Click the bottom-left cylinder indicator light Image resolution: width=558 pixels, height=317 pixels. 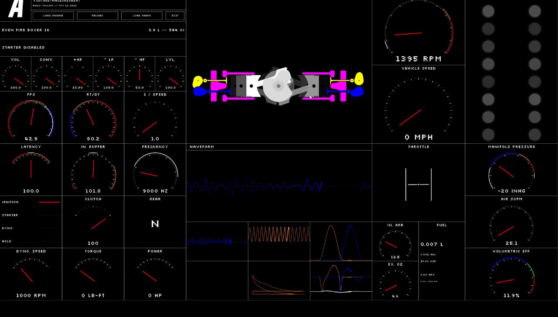tap(488, 135)
